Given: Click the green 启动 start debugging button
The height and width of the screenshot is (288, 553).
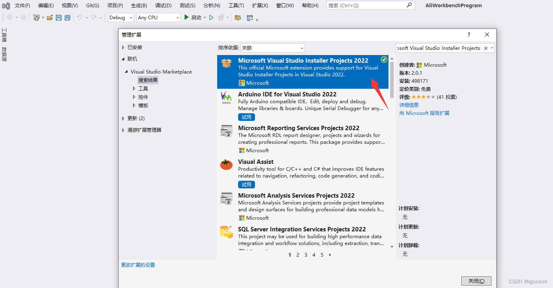Looking at the screenshot, I should [x=193, y=18].
